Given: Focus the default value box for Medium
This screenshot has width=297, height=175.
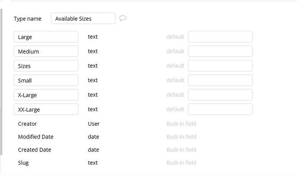Looking at the screenshot, I should pyautogui.click(x=220, y=51).
